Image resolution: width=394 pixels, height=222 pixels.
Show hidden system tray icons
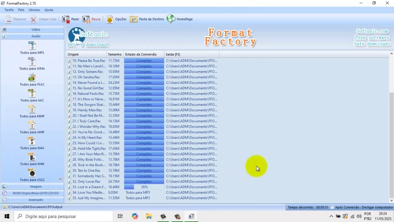(331, 216)
